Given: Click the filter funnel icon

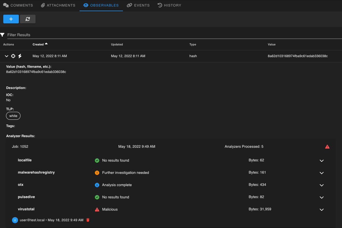Looking at the screenshot, I should pyautogui.click(x=3, y=35).
